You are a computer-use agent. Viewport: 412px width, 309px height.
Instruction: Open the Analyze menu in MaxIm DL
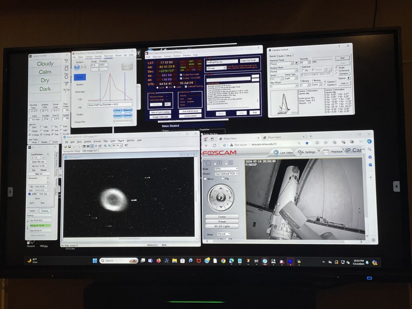point(87,141)
